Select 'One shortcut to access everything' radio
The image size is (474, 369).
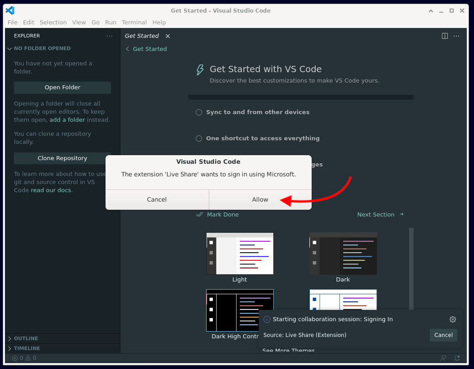(199, 138)
